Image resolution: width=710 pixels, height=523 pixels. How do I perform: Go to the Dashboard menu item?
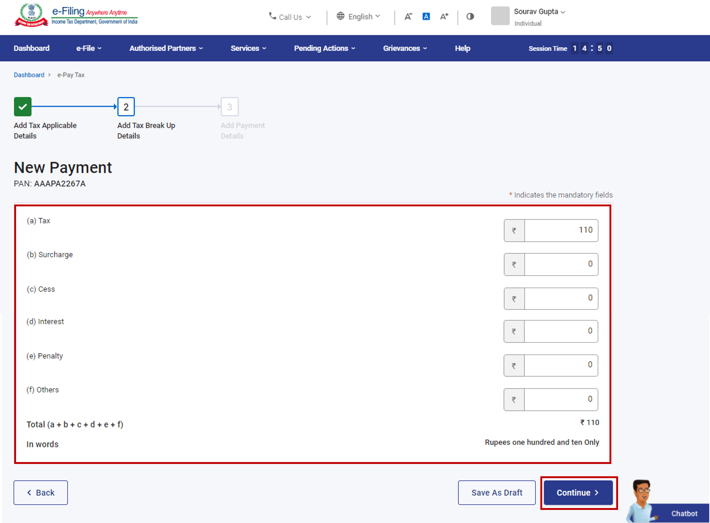(x=31, y=48)
